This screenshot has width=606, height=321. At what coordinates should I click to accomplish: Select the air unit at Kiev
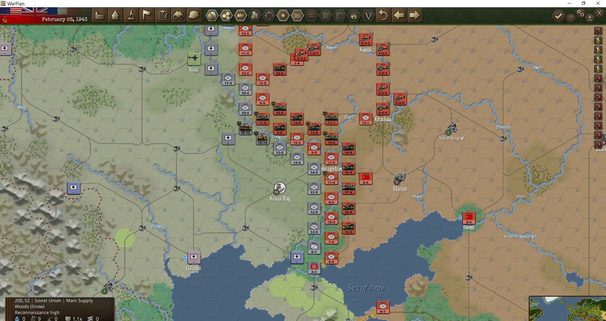tap(194, 59)
